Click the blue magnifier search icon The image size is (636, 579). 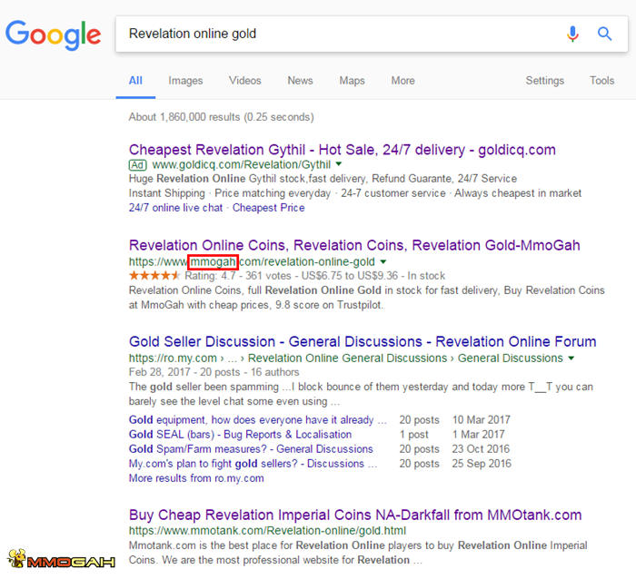click(x=604, y=34)
